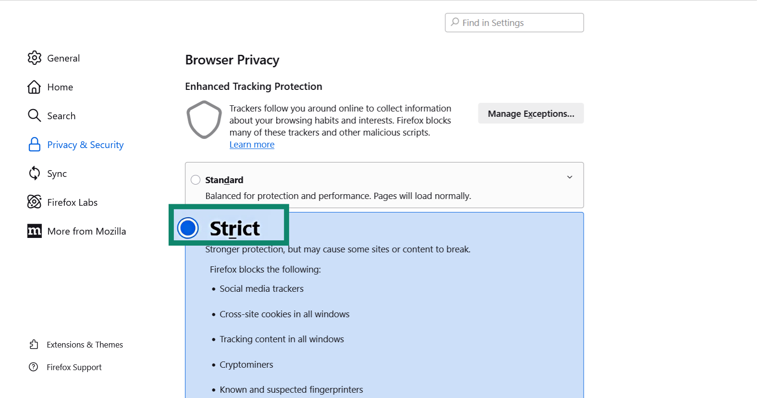Click the Privacy & Security lock icon
Viewport: 757px width, 398px height.
pos(34,145)
